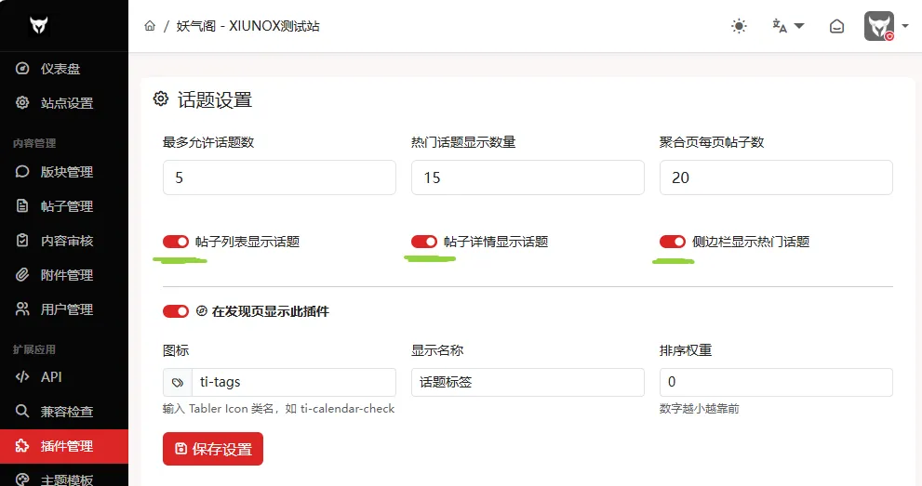Viewport: 922px width, 486px height.
Task: Click the site front page house icon
Action: pos(836,26)
